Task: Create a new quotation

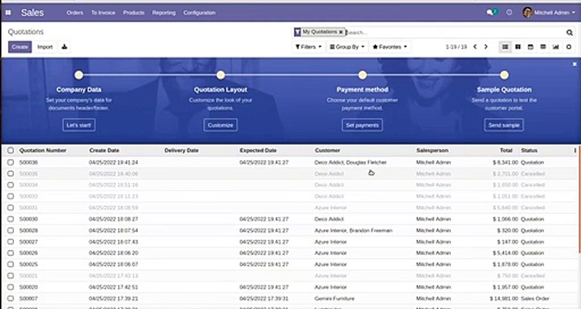Action: [x=20, y=47]
